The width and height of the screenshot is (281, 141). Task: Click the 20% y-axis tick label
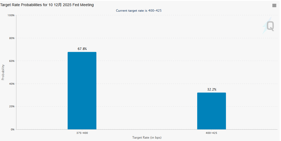point(11,107)
